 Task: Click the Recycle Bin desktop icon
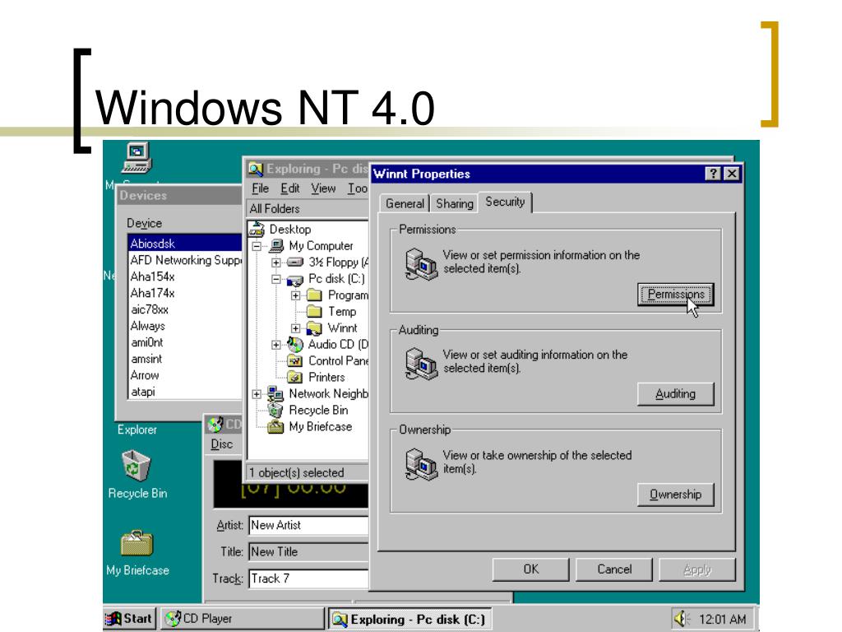(x=136, y=466)
